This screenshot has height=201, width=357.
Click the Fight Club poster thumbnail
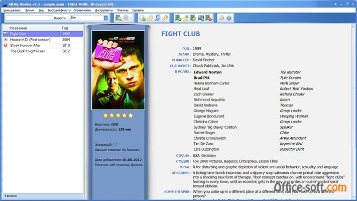[118, 67]
